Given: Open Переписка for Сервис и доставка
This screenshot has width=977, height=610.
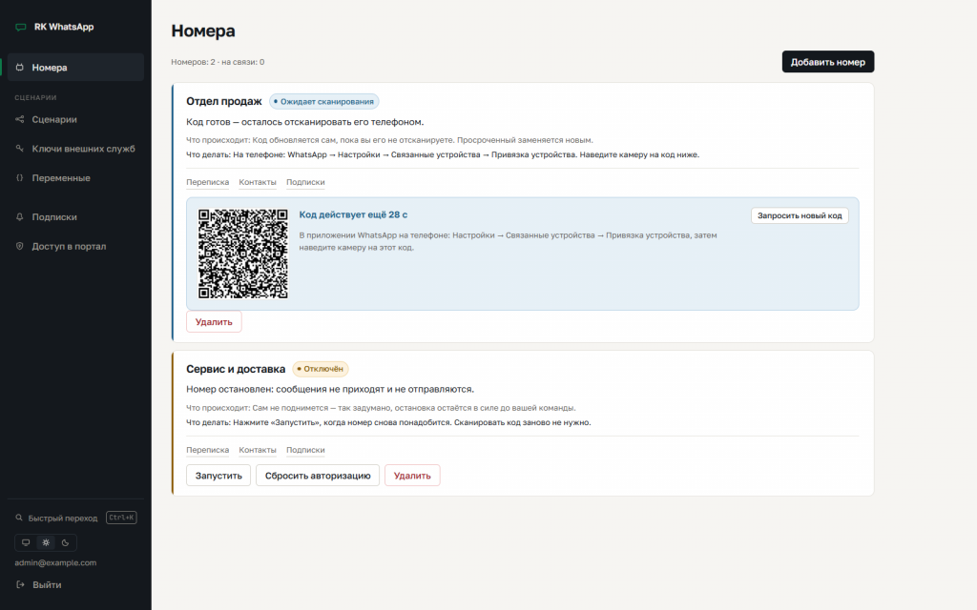Looking at the screenshot, I should pyautogui.click(x=207, y=450).
